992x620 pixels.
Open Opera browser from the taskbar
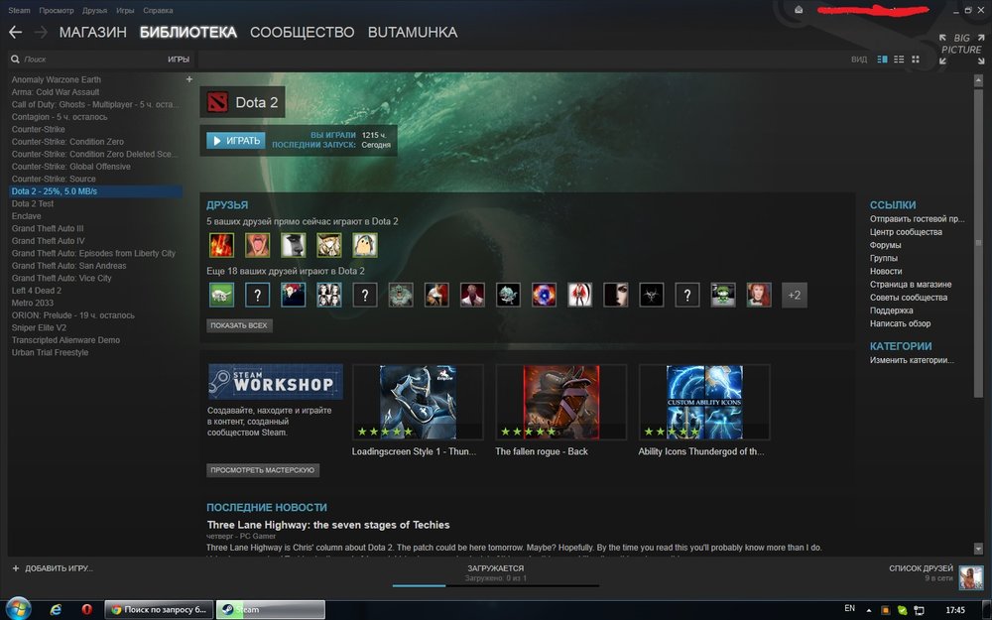[x=87, y=608]
